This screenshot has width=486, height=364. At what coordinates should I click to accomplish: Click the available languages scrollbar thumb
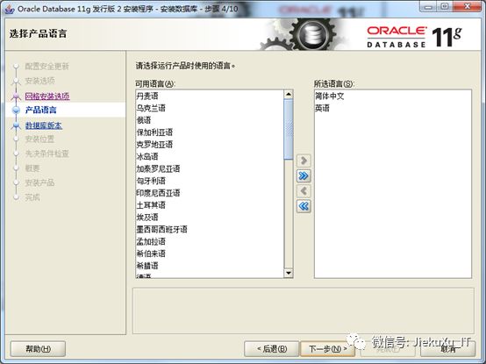pos(289,130)
